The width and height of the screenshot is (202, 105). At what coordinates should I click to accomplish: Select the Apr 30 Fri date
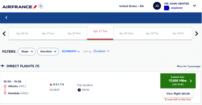click(x=178, y=33)
